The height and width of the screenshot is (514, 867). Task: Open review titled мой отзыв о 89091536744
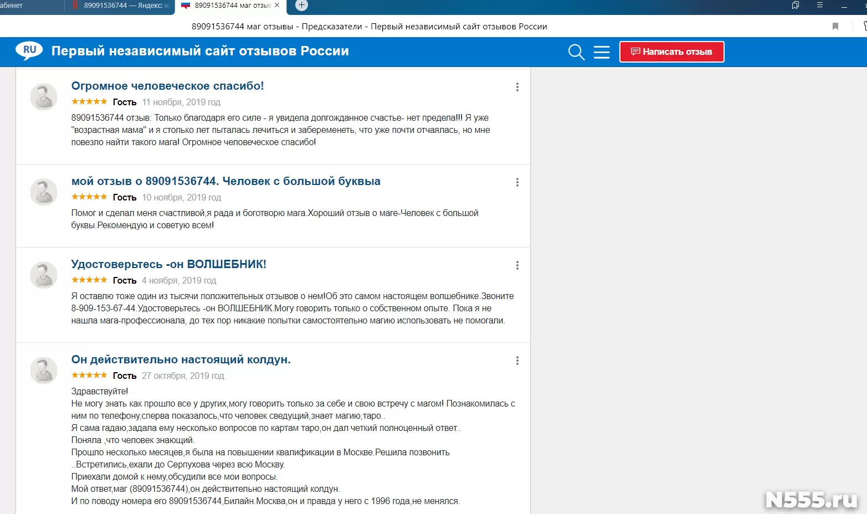(x=226, y=181)
